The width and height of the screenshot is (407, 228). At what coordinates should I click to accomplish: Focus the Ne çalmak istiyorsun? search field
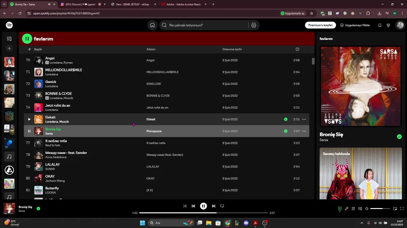click(204, 25)
